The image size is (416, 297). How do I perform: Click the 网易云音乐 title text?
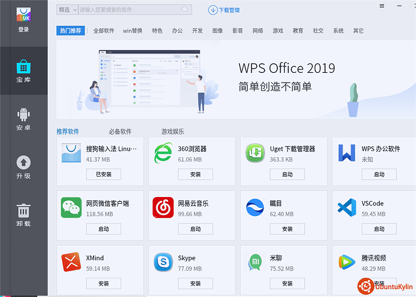[x=193, y=204]
